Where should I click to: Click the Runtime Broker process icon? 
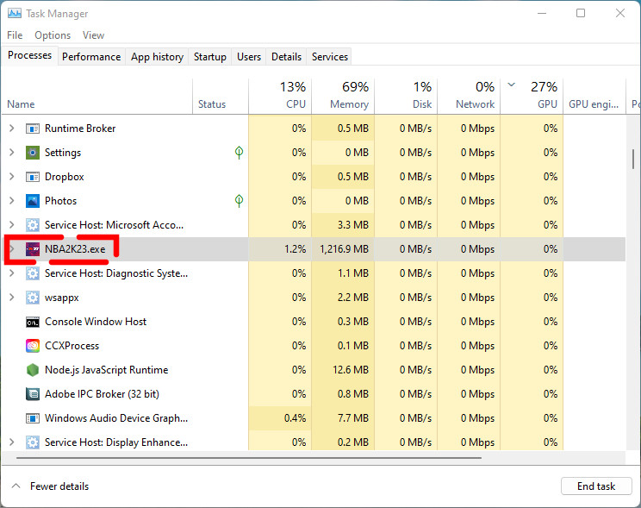pos(33,129)
